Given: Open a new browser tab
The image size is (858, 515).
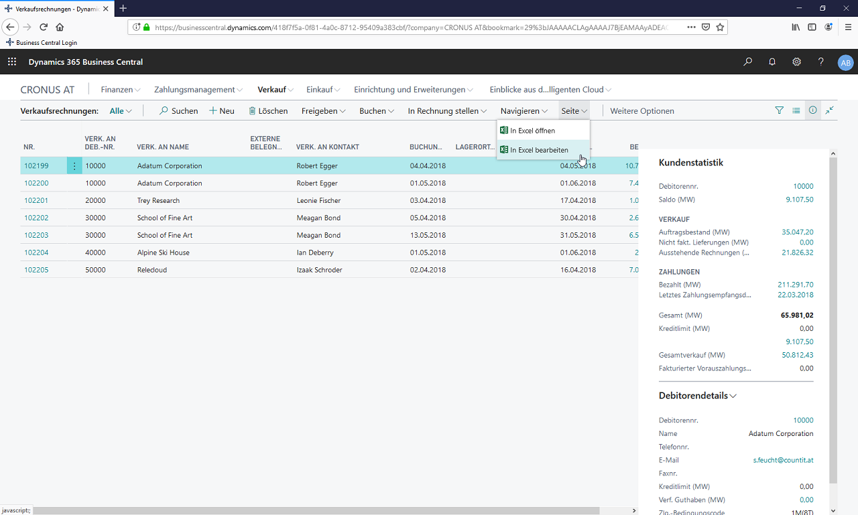Looking at the screenshot, I should tap(123, 8).
